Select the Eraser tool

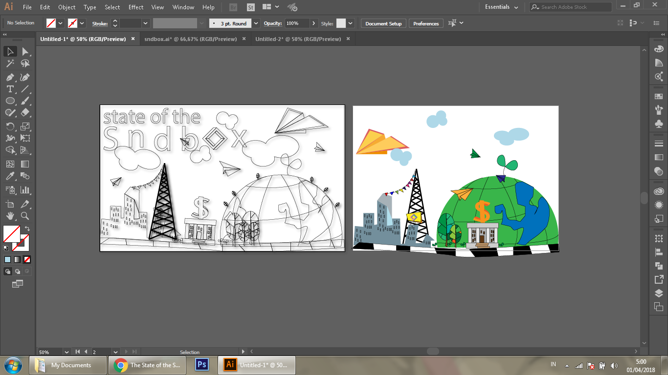(x=25, y=112)
